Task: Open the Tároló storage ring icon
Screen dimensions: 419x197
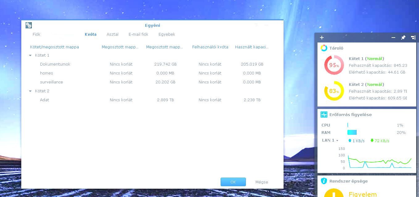Action: (x=324, y=48)
